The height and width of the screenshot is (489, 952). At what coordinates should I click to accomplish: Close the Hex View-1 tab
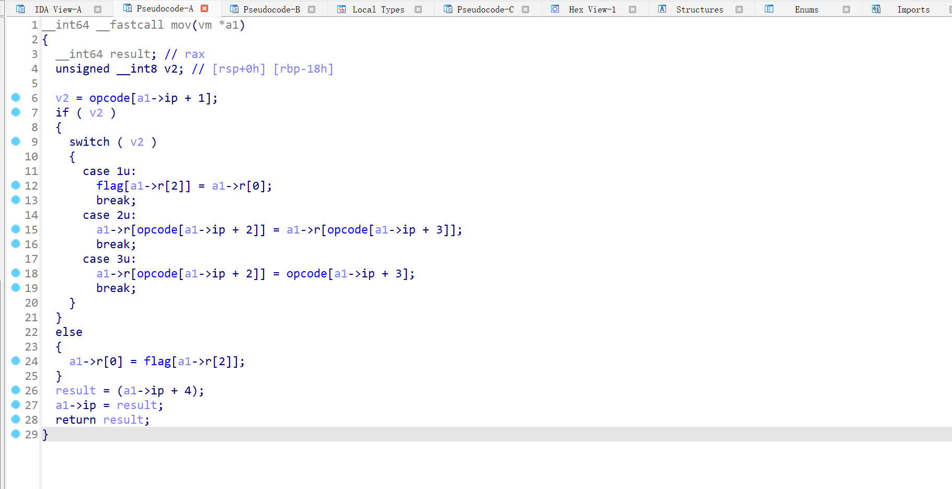click(633, 9)
